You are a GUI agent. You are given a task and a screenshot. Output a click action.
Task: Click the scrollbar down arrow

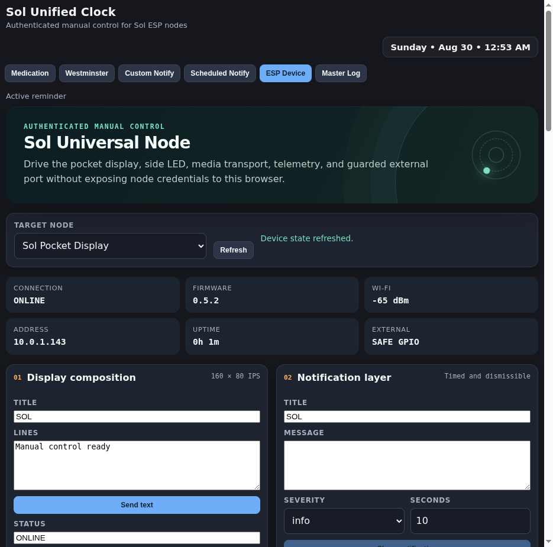point(548,541)
